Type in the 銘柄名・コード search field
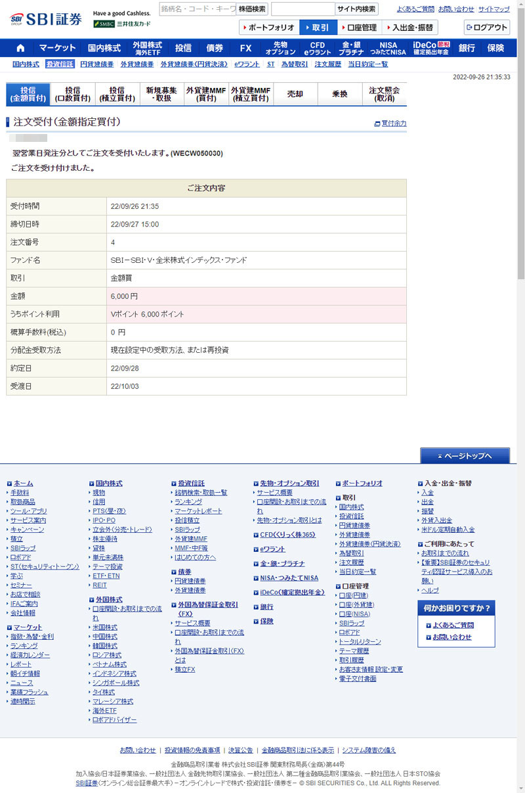The height and width of the screenshot is (793, 525). (197, 9)
